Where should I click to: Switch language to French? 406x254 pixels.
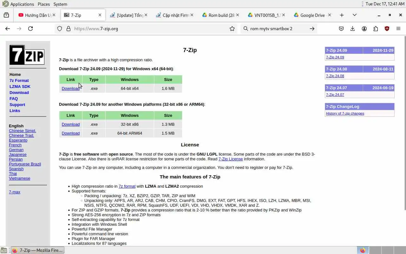point(15,145)
